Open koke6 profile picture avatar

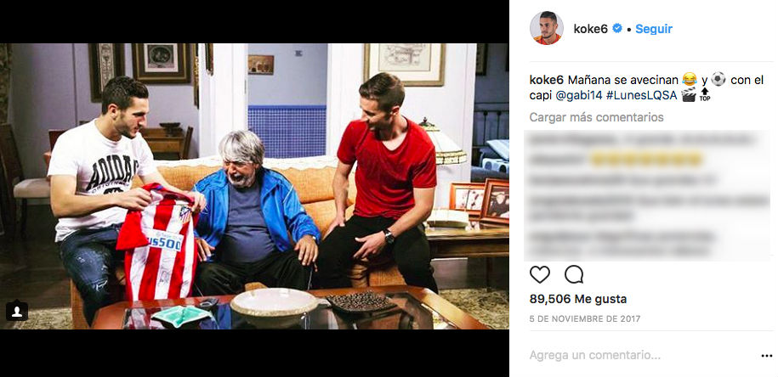(x=546, y=28)
